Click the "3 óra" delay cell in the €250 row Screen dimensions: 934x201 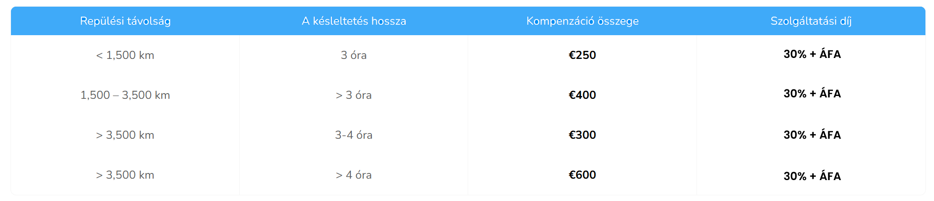pos(354,55)
